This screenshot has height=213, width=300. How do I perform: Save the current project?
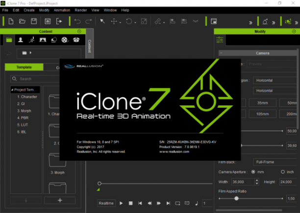(x=34, y=21)
